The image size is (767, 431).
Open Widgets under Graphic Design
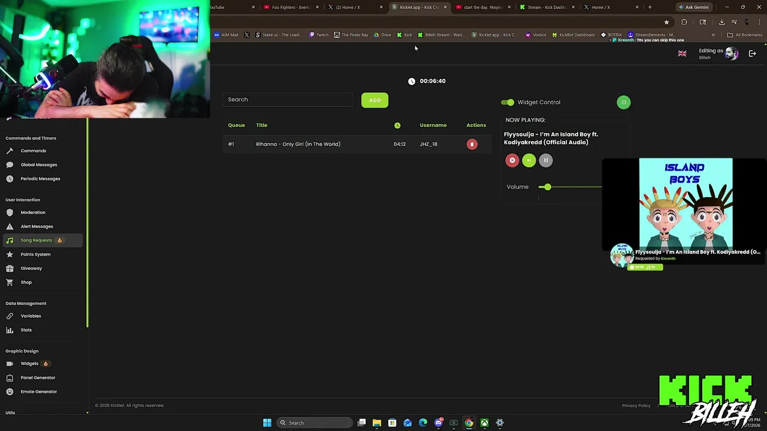tap(29, 363)
